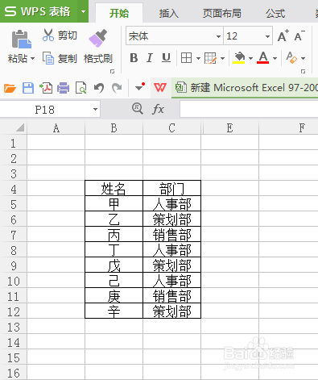Click the Cut scissors icon
The image size is (318, 380).
(x=48, y=35)
